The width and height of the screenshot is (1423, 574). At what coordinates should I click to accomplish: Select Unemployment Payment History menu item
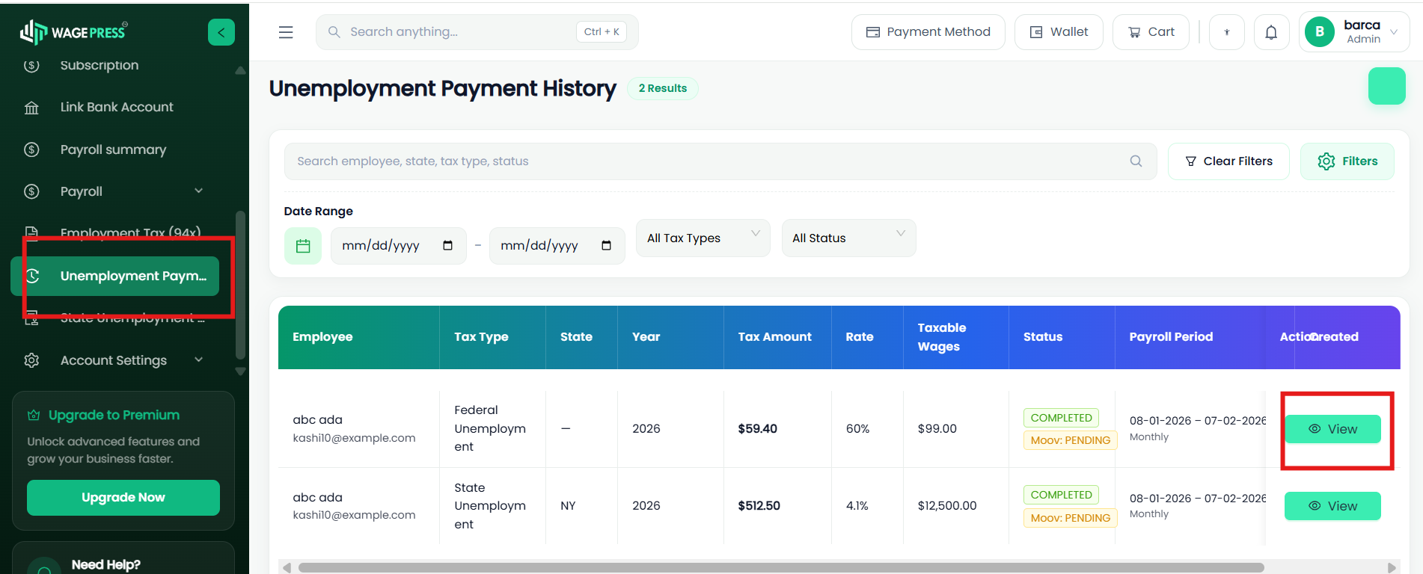coord(114,276)
